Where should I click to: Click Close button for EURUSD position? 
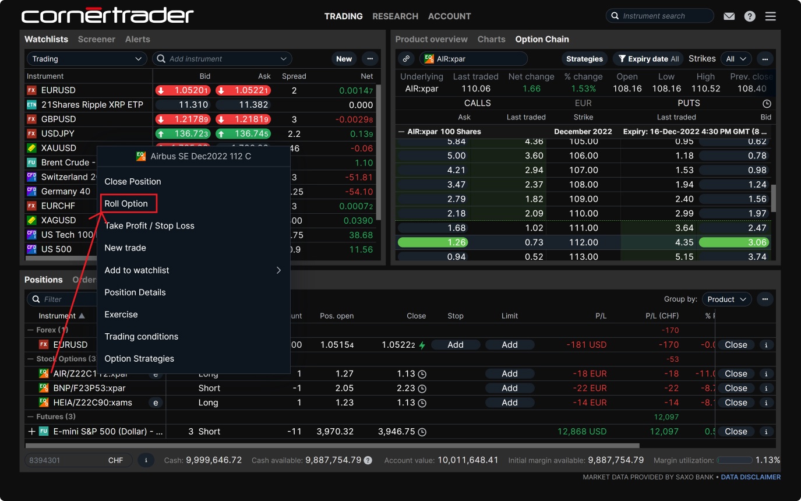[x=736, y=345]
